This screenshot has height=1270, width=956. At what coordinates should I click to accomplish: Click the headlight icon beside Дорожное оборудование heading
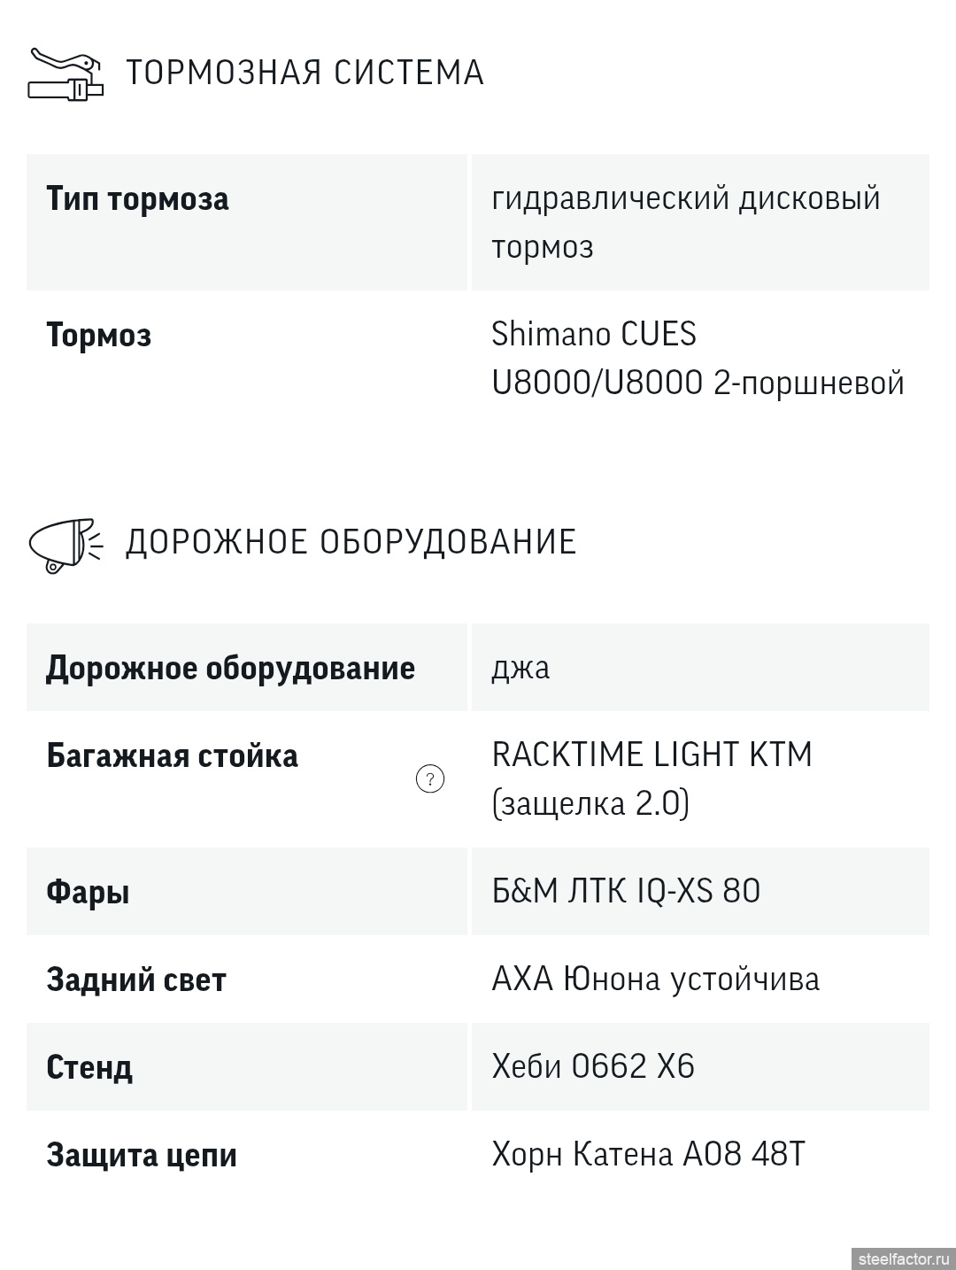66,543
